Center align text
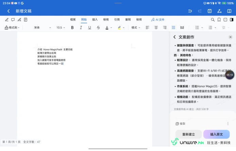The image size is (236, 151). (156, 28)
